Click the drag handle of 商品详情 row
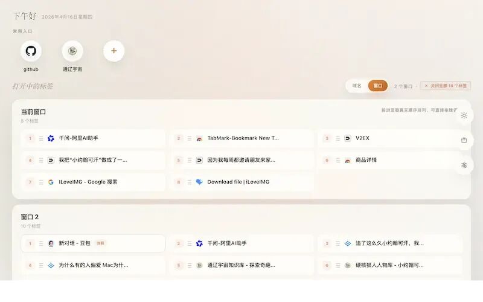This screenshot has width=483, height=302. [x=338, y=160]
